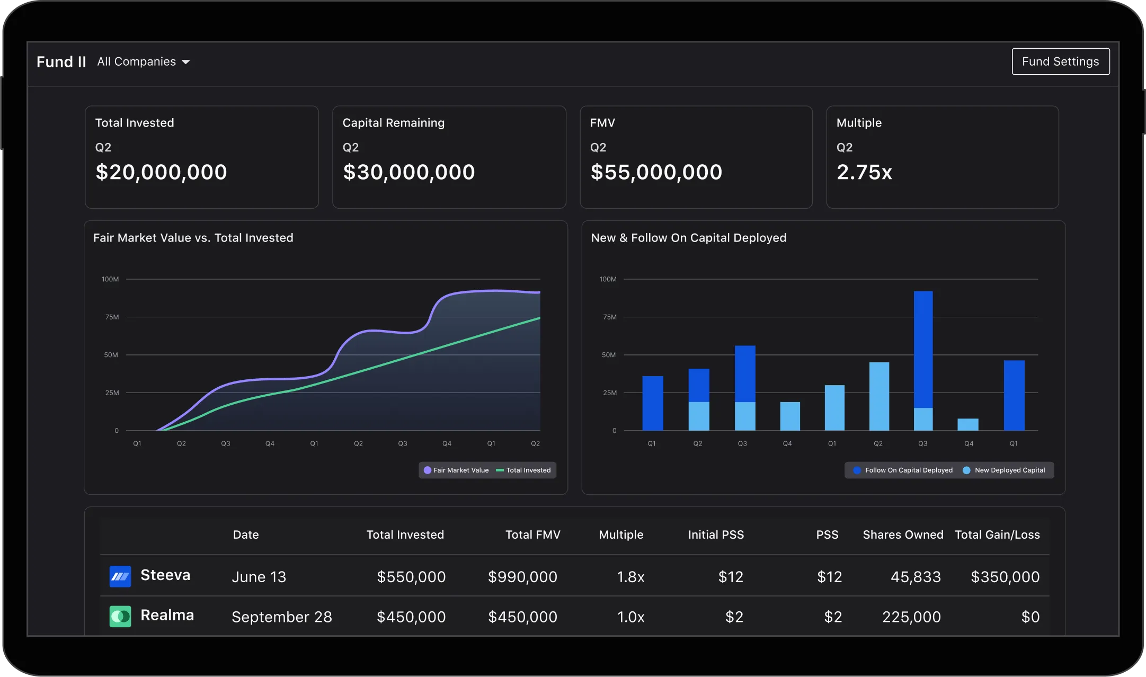The image size is (1146, 677).
Task: Toggle Total Invested legend line marker
Action: click(500, 470)
